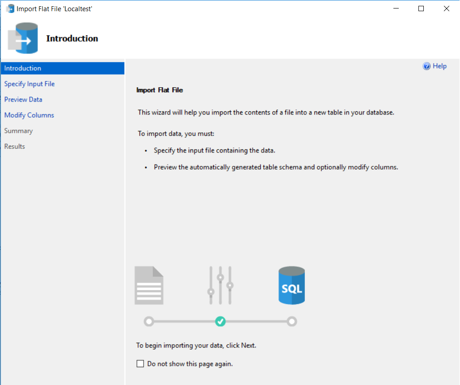Click bullet about previewing generated table schema
This screenshot has width=460, height=385.
click(276, 167)
